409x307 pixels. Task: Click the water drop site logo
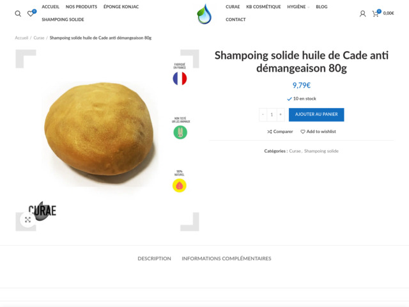pyautogui.click(x=204, y=14)
